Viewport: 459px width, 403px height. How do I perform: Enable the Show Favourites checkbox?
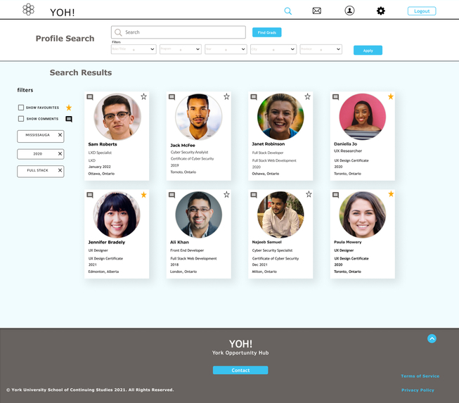pyautogui.click(x=21, y=108)
